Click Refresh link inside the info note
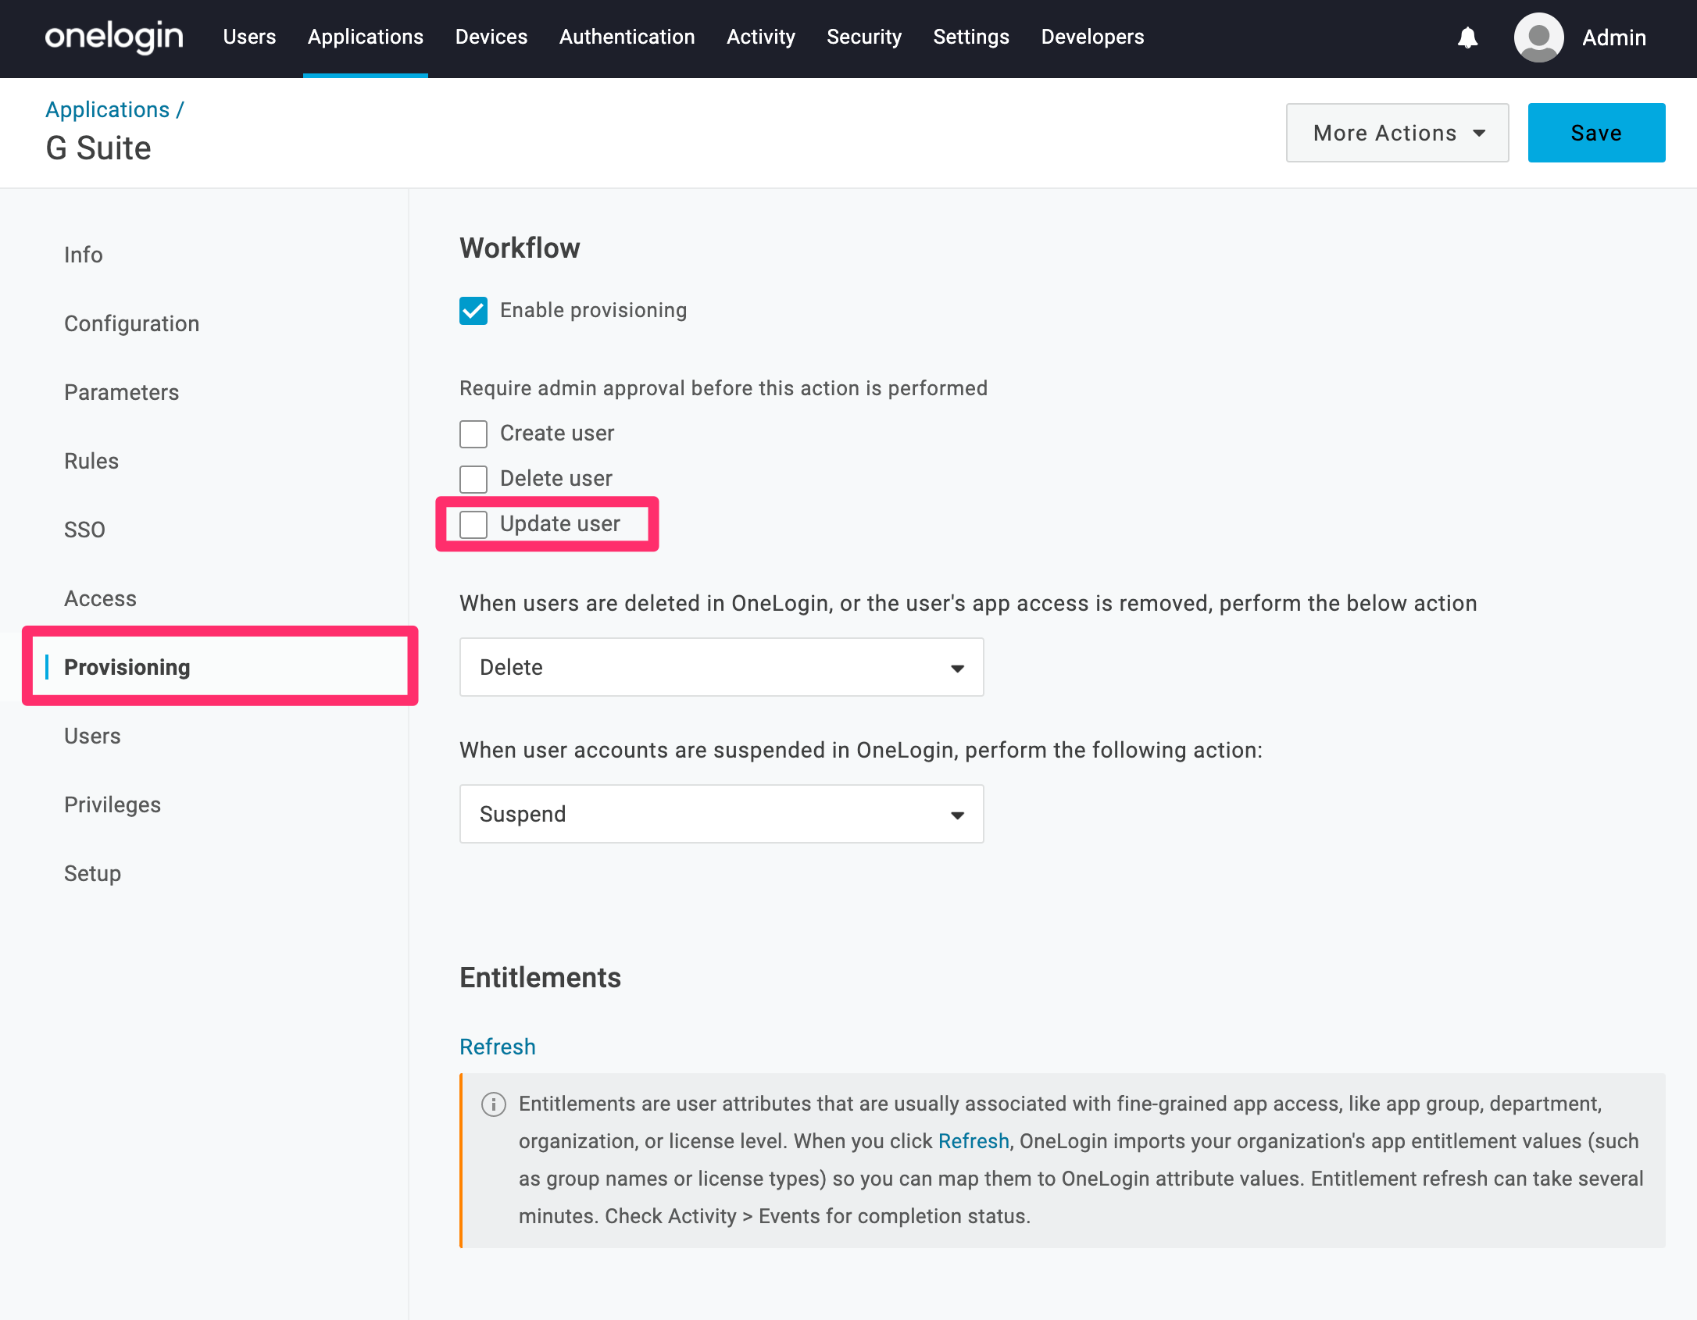The height and width of the screenshot is (1320, 1697). click(974, 1141)
